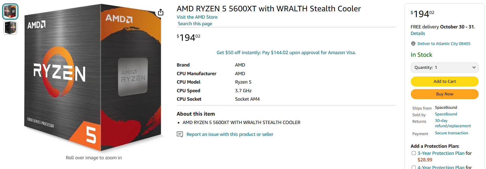486x169 pixels.
Task: Click the Secure transaction link
Action: click(451, 133)
